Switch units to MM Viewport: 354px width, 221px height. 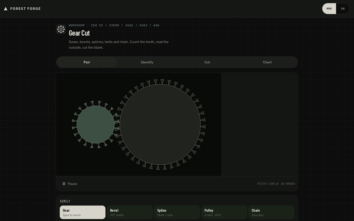click(329, 9)
